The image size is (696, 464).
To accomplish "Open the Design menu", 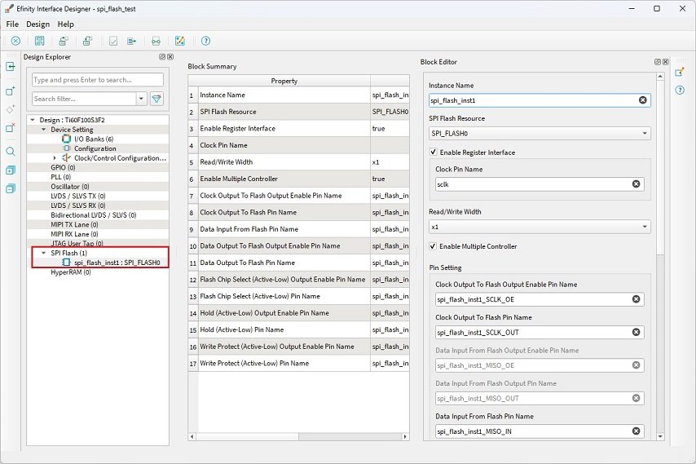I will pyautogui.click(x=37, y=24).
